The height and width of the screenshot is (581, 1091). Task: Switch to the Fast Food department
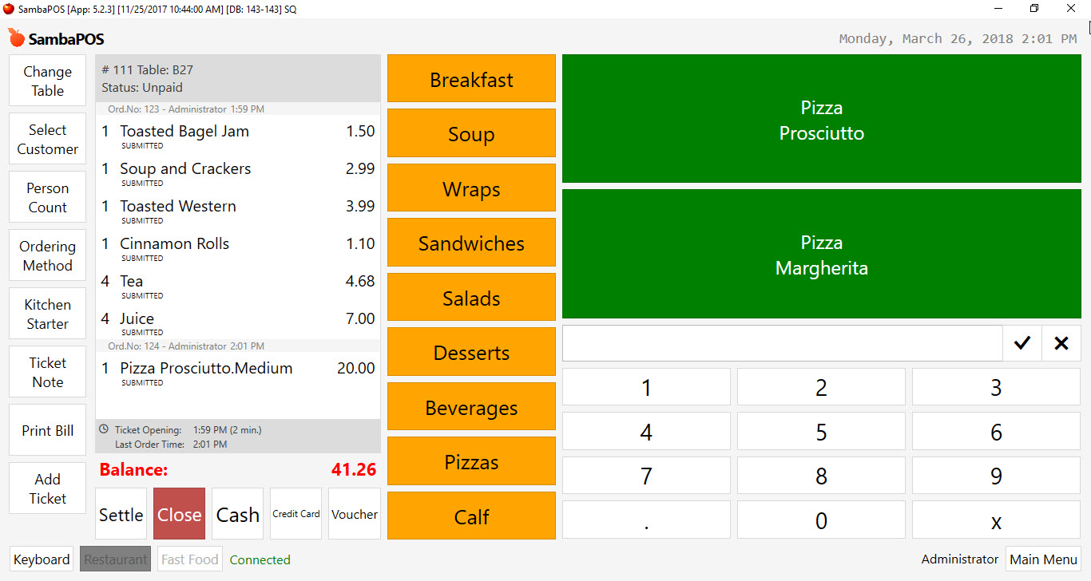pyautogui.click(x=190, y=559)
